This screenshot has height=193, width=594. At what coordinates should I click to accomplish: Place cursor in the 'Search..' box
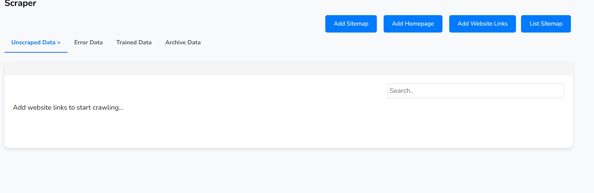[475, 91]
